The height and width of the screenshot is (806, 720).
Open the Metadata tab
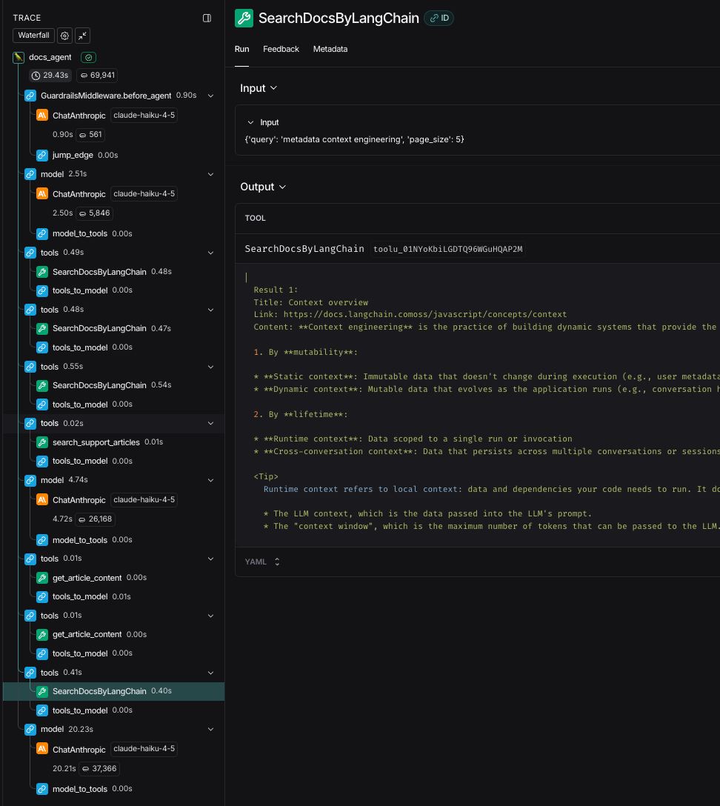click(330, 49)
